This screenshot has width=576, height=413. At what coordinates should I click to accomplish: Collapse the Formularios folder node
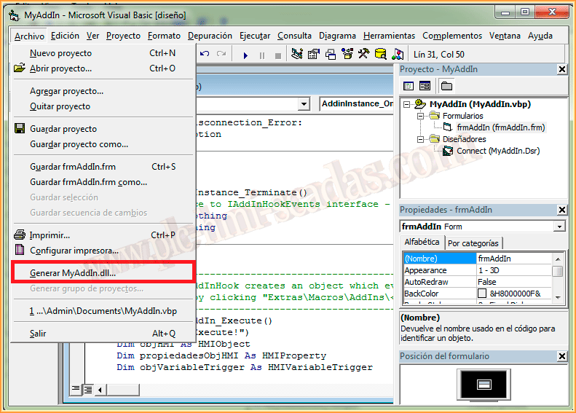coord(420,116)
